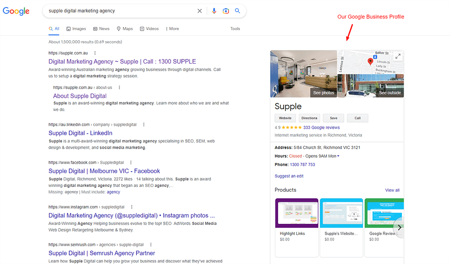Screen dimensions: 450x264
Task: Open the Google Review product card
Action: (x=384, y=228)
